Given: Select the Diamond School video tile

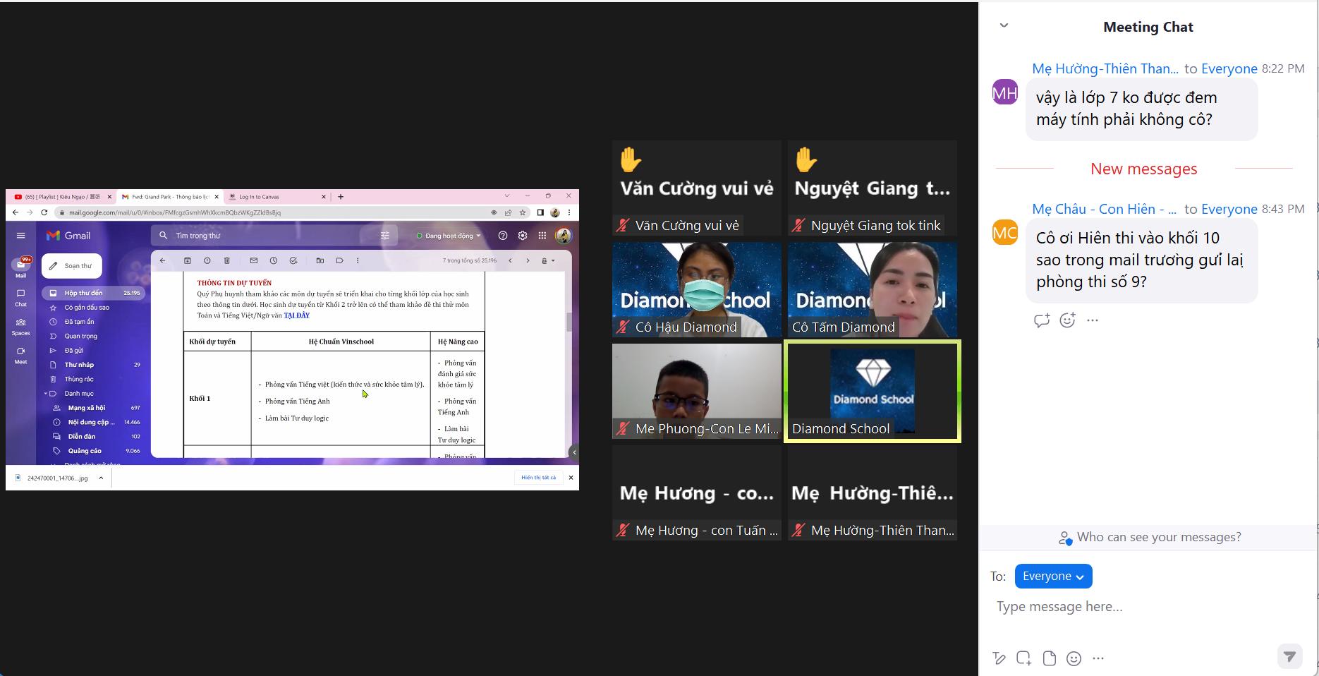Looking at the screenshot, I should tap(873, 392).
